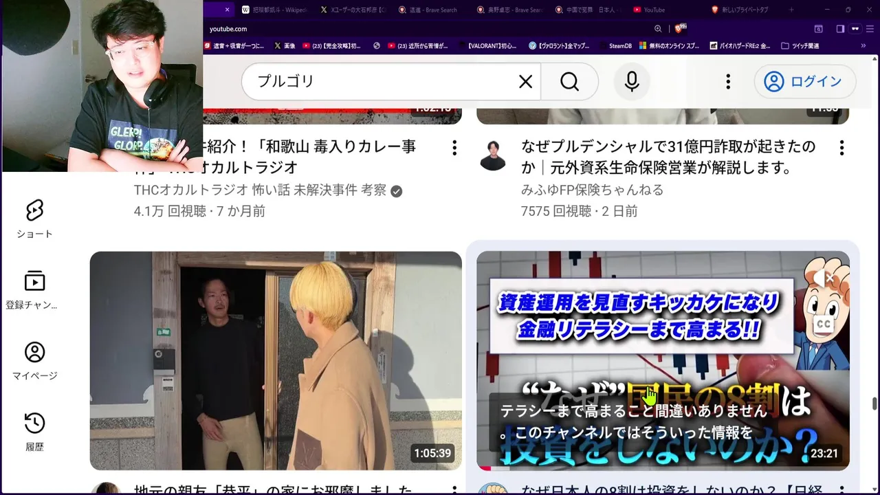Open options menu for プルデンシャル video
The height and width of the screenshot is (495, 880).
click(x=841, y=148)
